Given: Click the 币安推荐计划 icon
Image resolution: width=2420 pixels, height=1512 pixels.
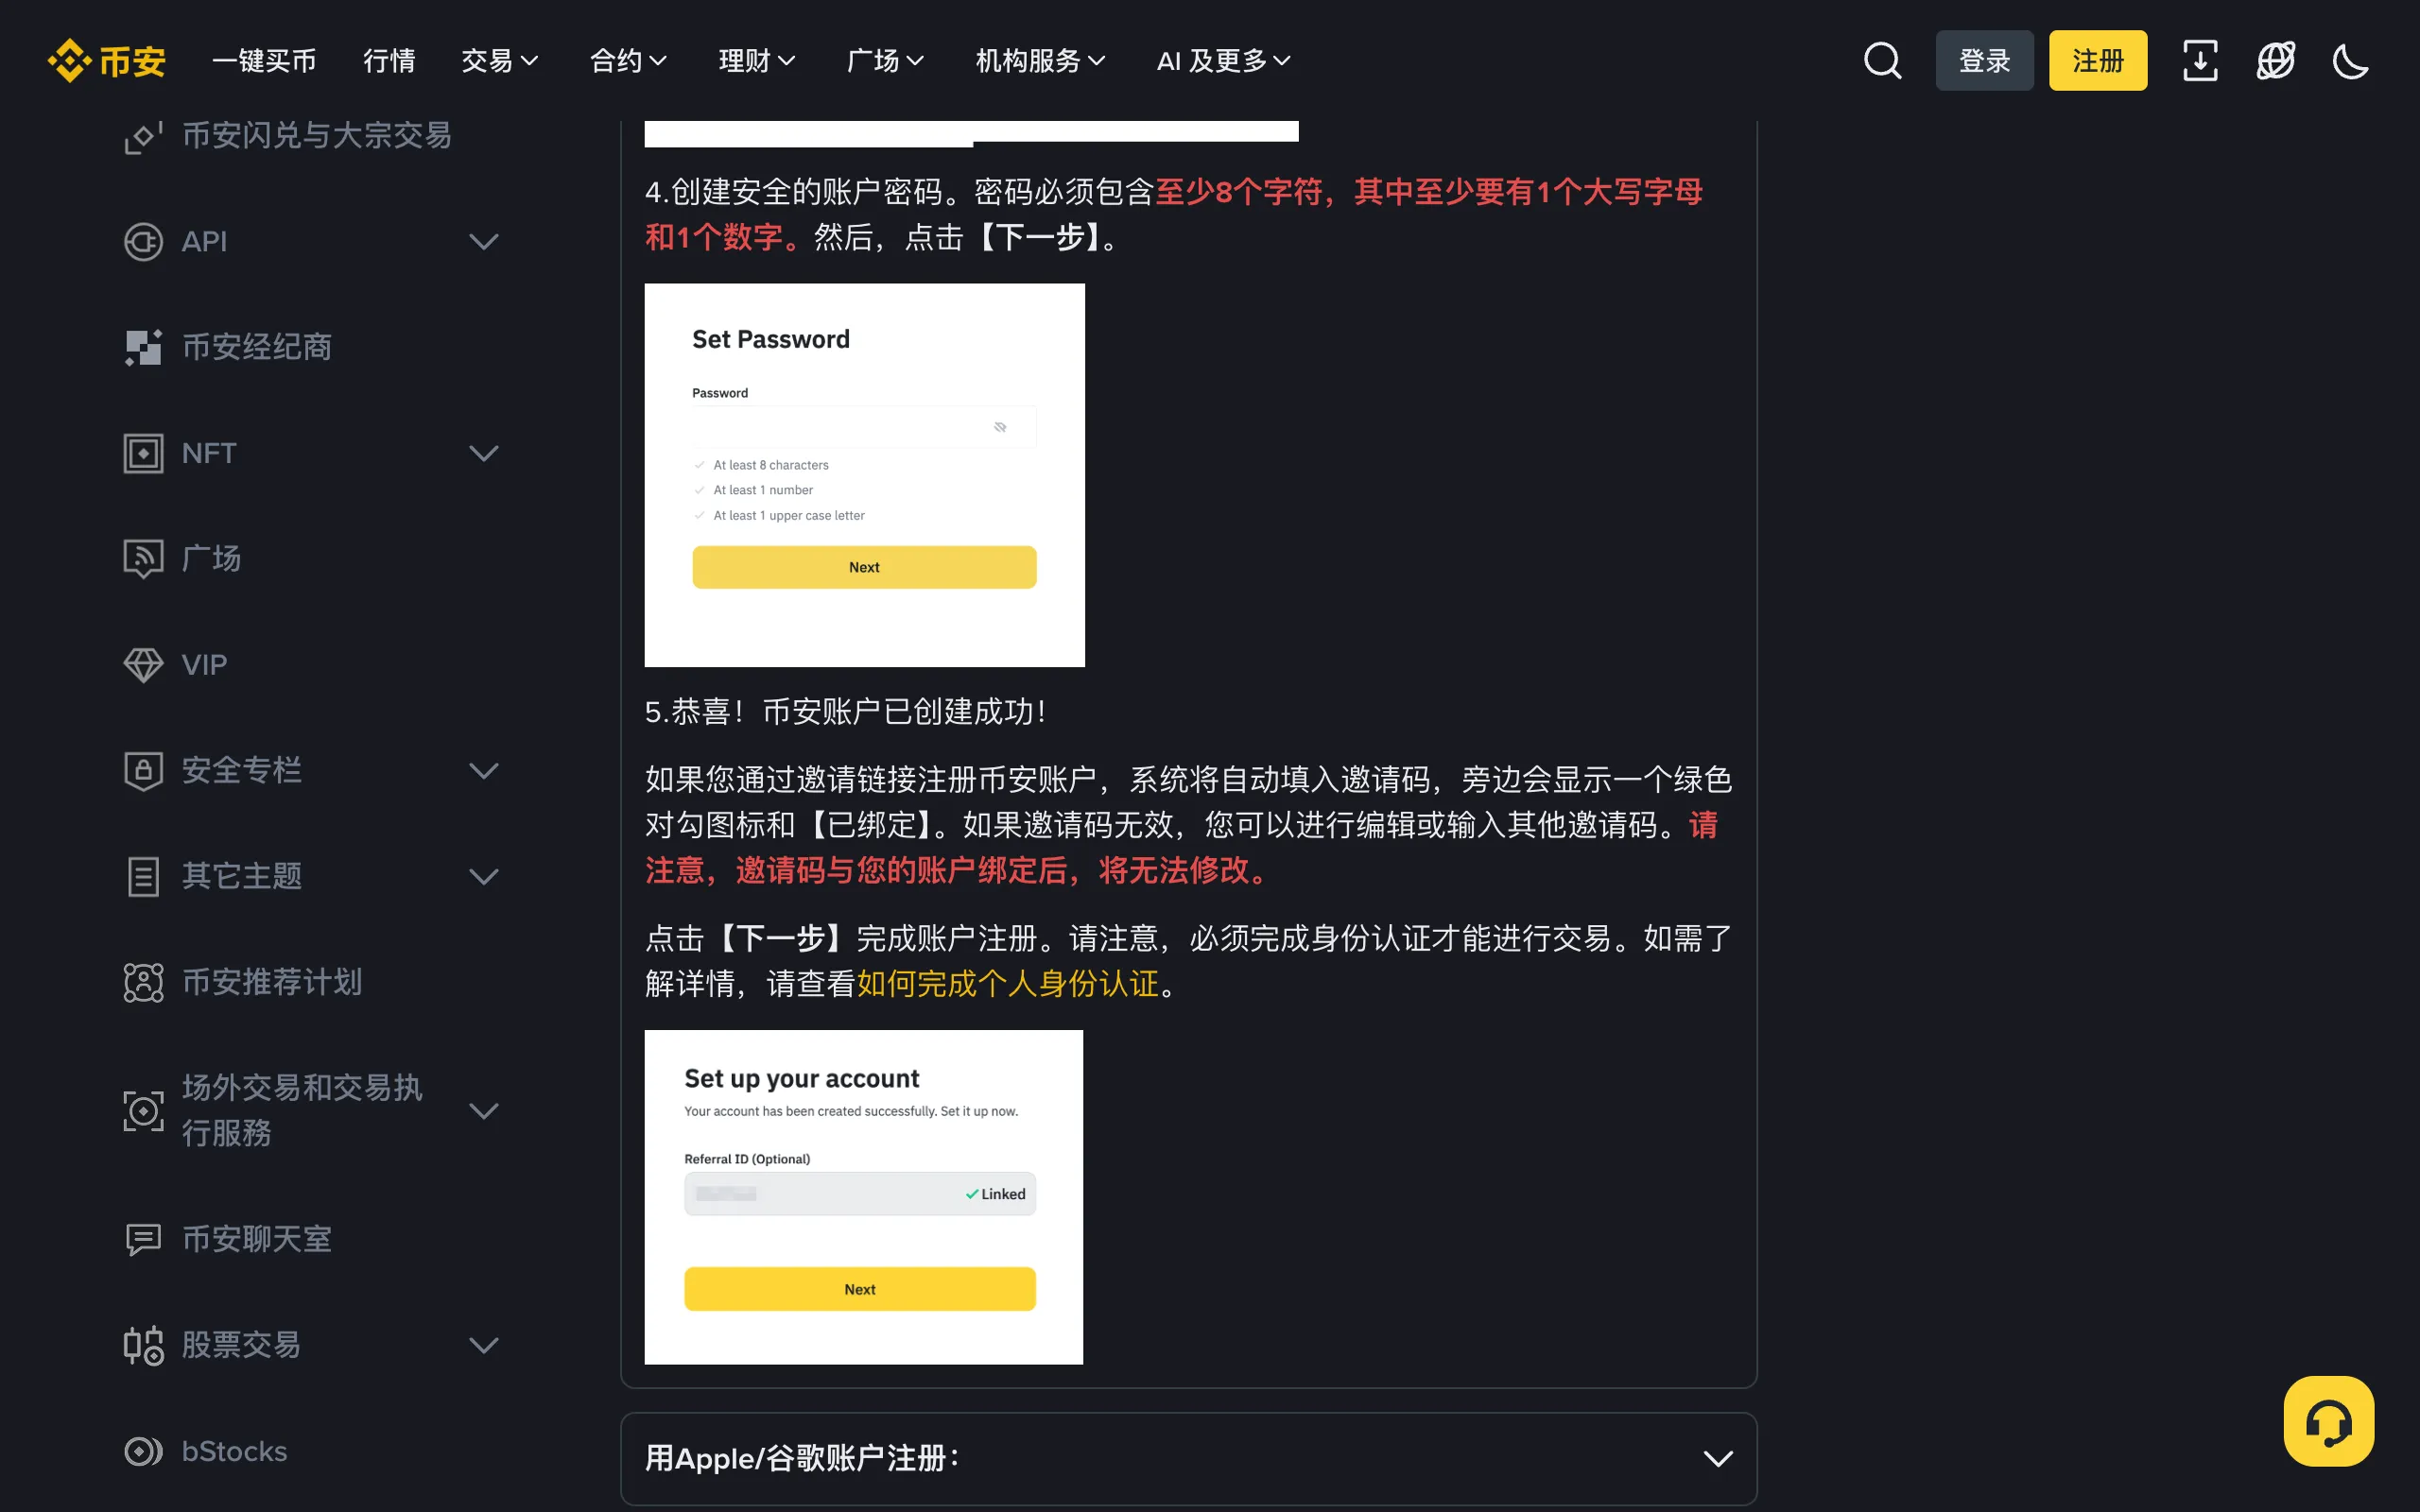Looking at the screenshot, I should tap(143, 982).
